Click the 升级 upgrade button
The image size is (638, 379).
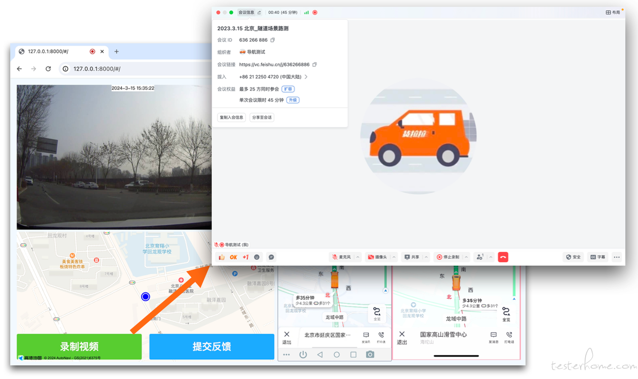[293, 100]
